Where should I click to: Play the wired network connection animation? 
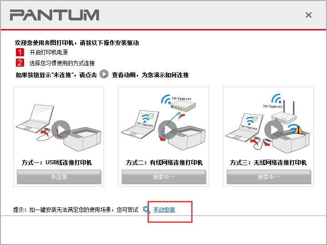click(x=168, y=130)
